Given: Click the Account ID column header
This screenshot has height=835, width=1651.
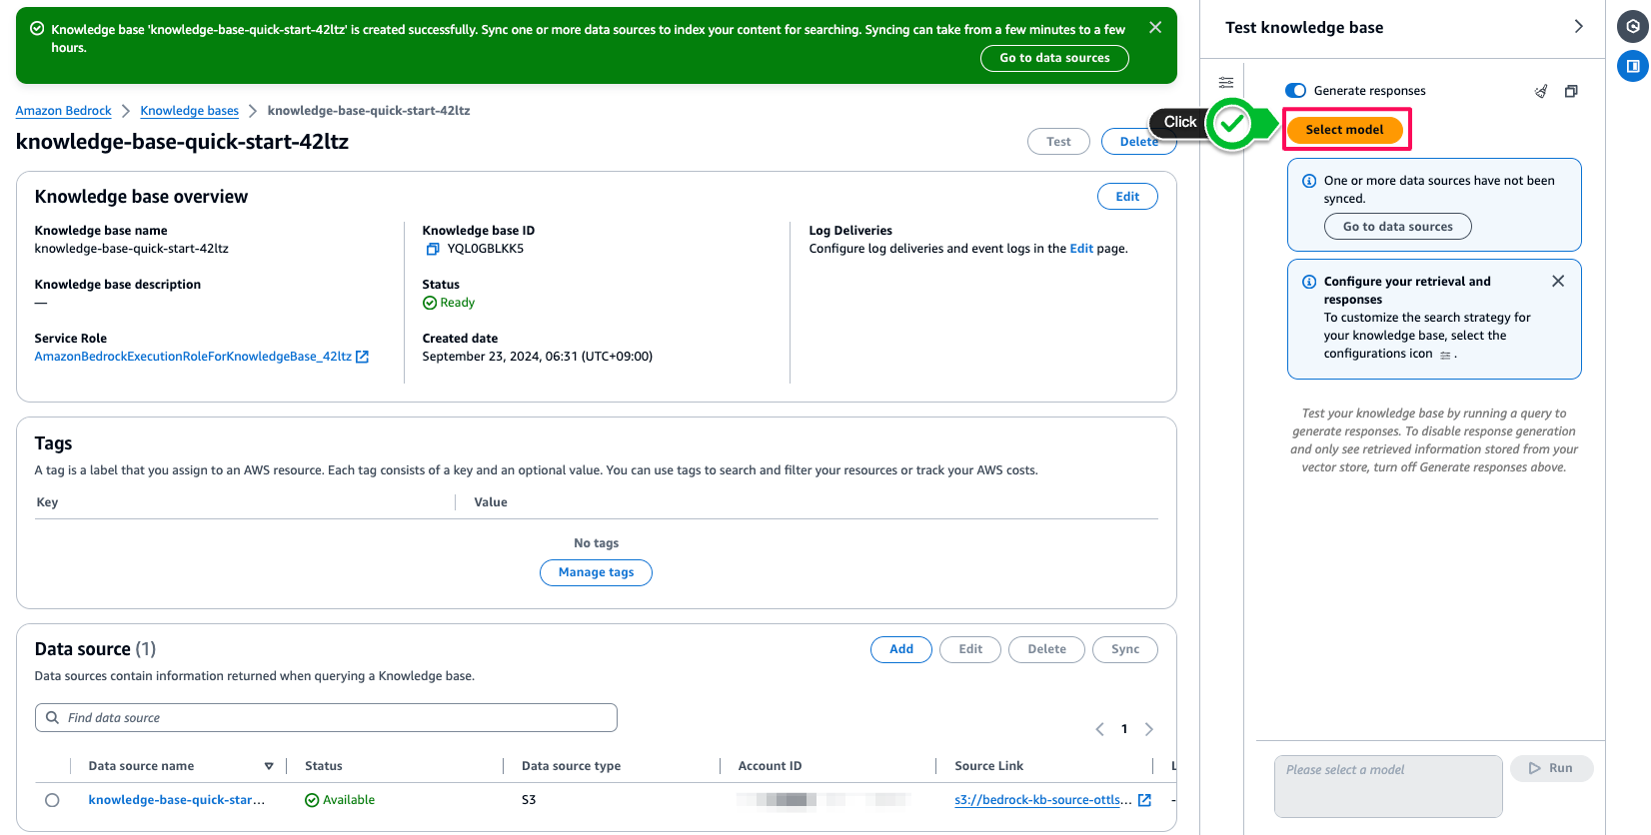Looking at the screenshot, I should (x=770, y=766).
